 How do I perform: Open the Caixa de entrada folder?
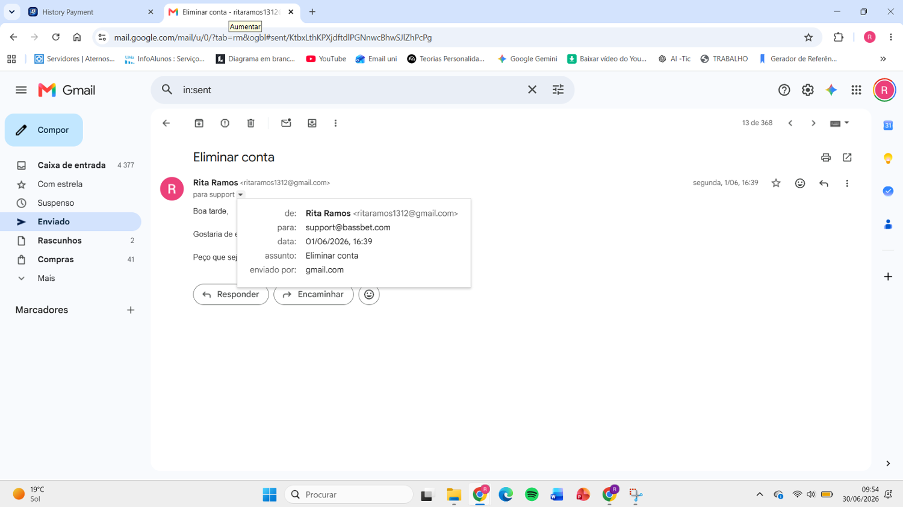(x=70, y=165)
